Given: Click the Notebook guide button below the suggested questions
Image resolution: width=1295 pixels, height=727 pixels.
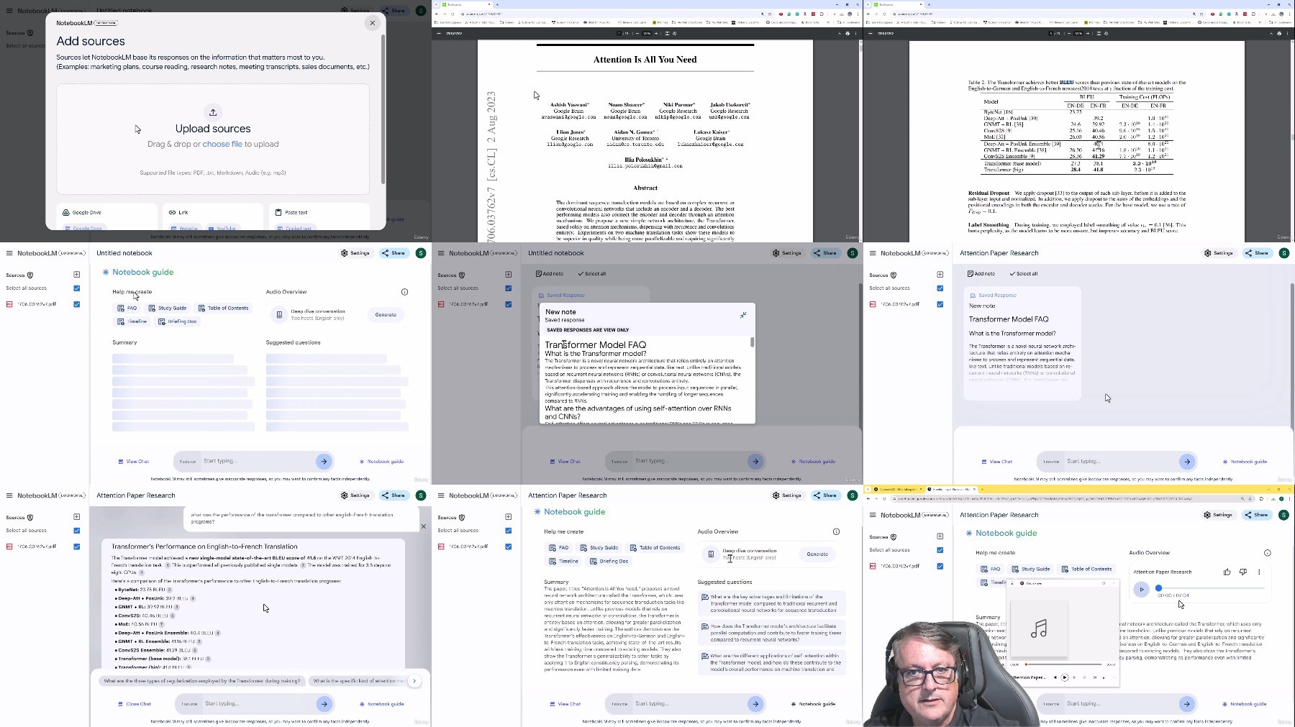Looking at the screenshot, I should [813, 704].
